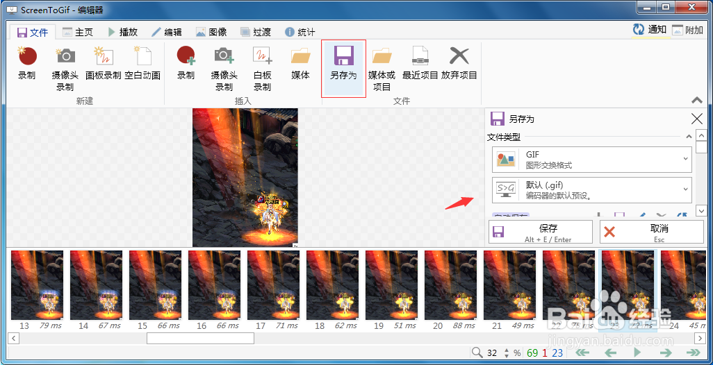Click the current frame index 23
Viewport: 713px width, 365px height.
(558, 353)
